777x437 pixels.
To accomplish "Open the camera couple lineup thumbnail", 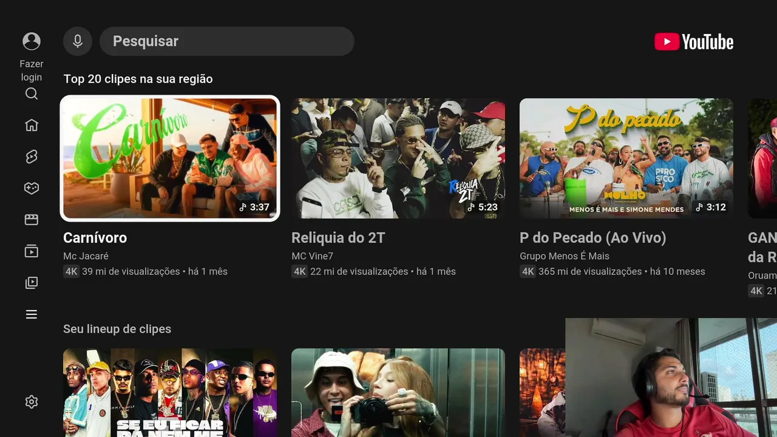I will point(398,393).
